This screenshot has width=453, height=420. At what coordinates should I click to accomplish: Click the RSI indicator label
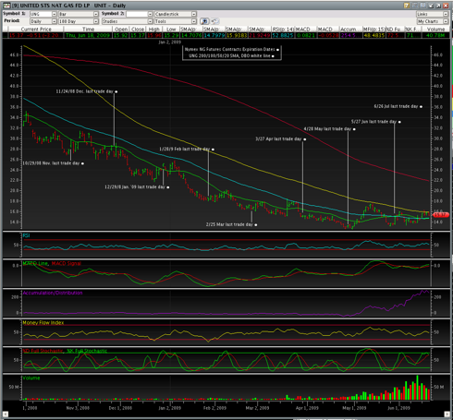26,235
